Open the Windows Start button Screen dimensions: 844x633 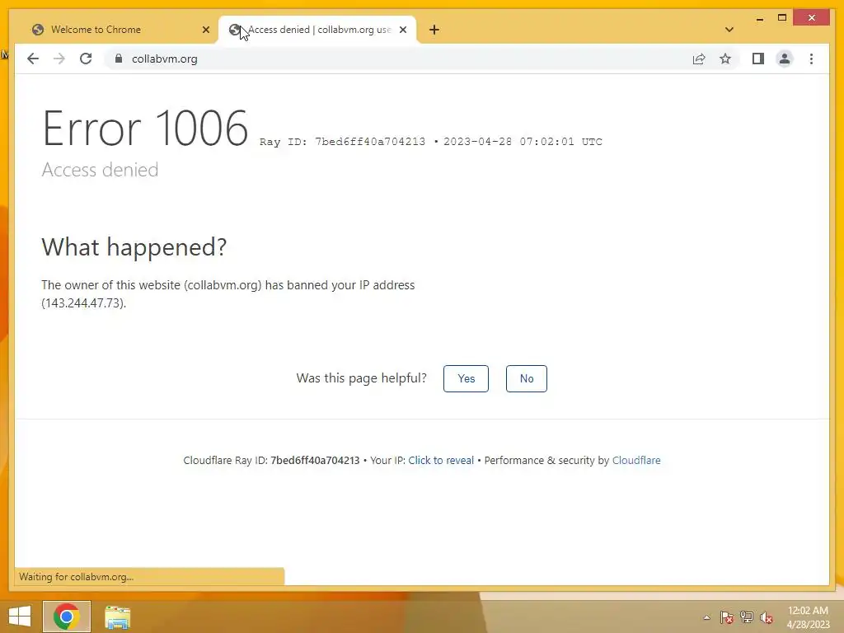[x=20, y=617]
